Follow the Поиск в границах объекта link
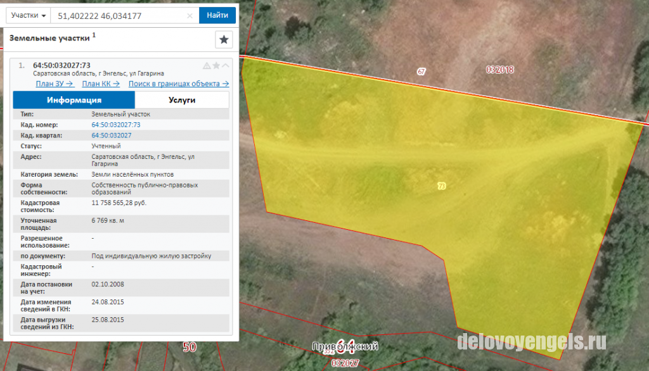 [179, 84]
